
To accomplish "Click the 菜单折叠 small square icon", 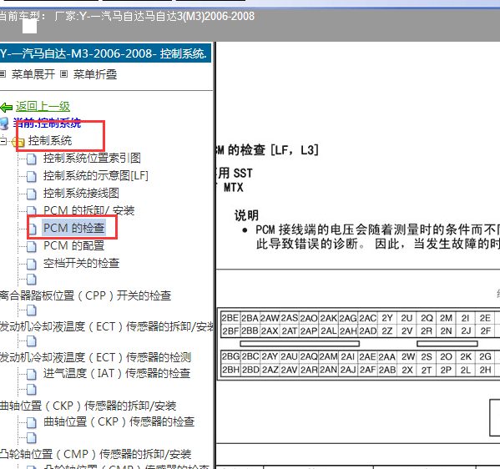I will (x=64, y=74).
